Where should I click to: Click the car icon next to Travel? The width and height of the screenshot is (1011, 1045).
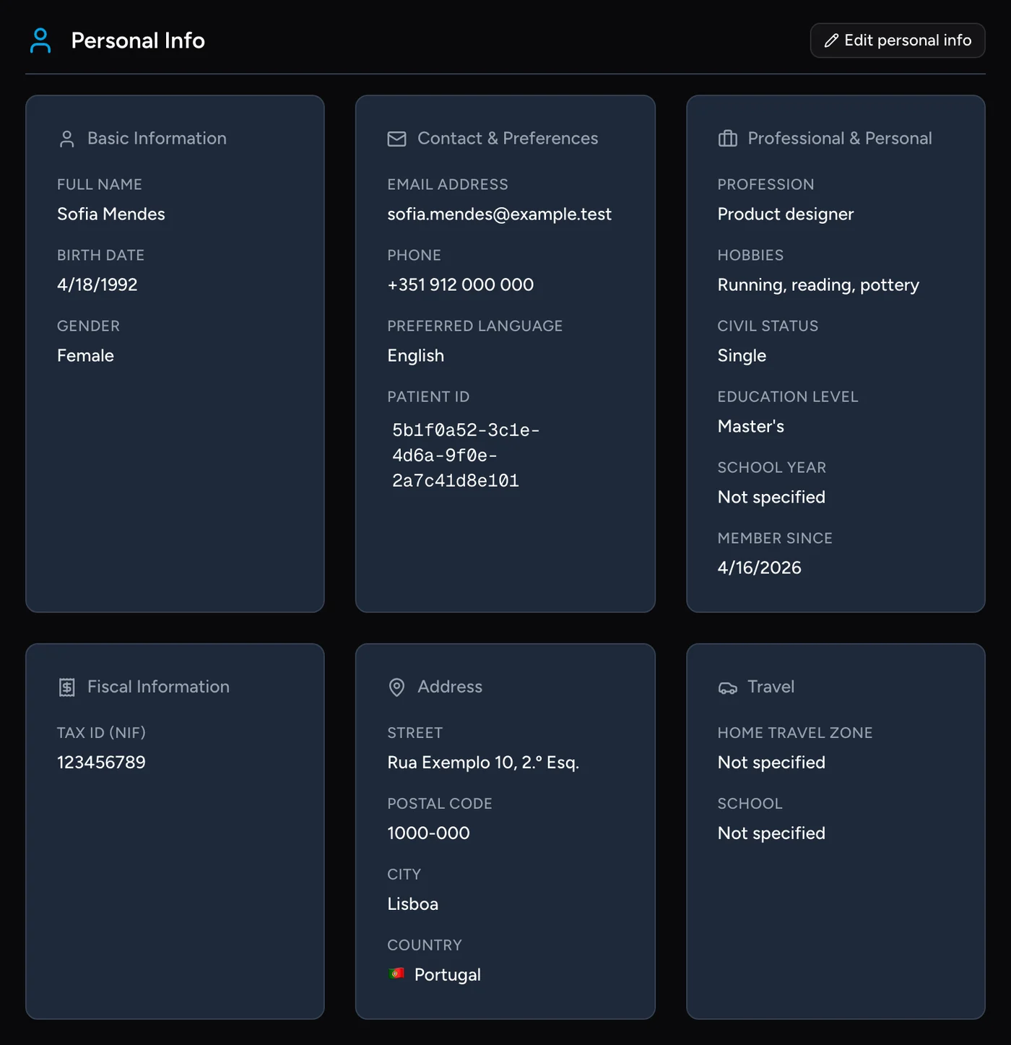point(727,688)
